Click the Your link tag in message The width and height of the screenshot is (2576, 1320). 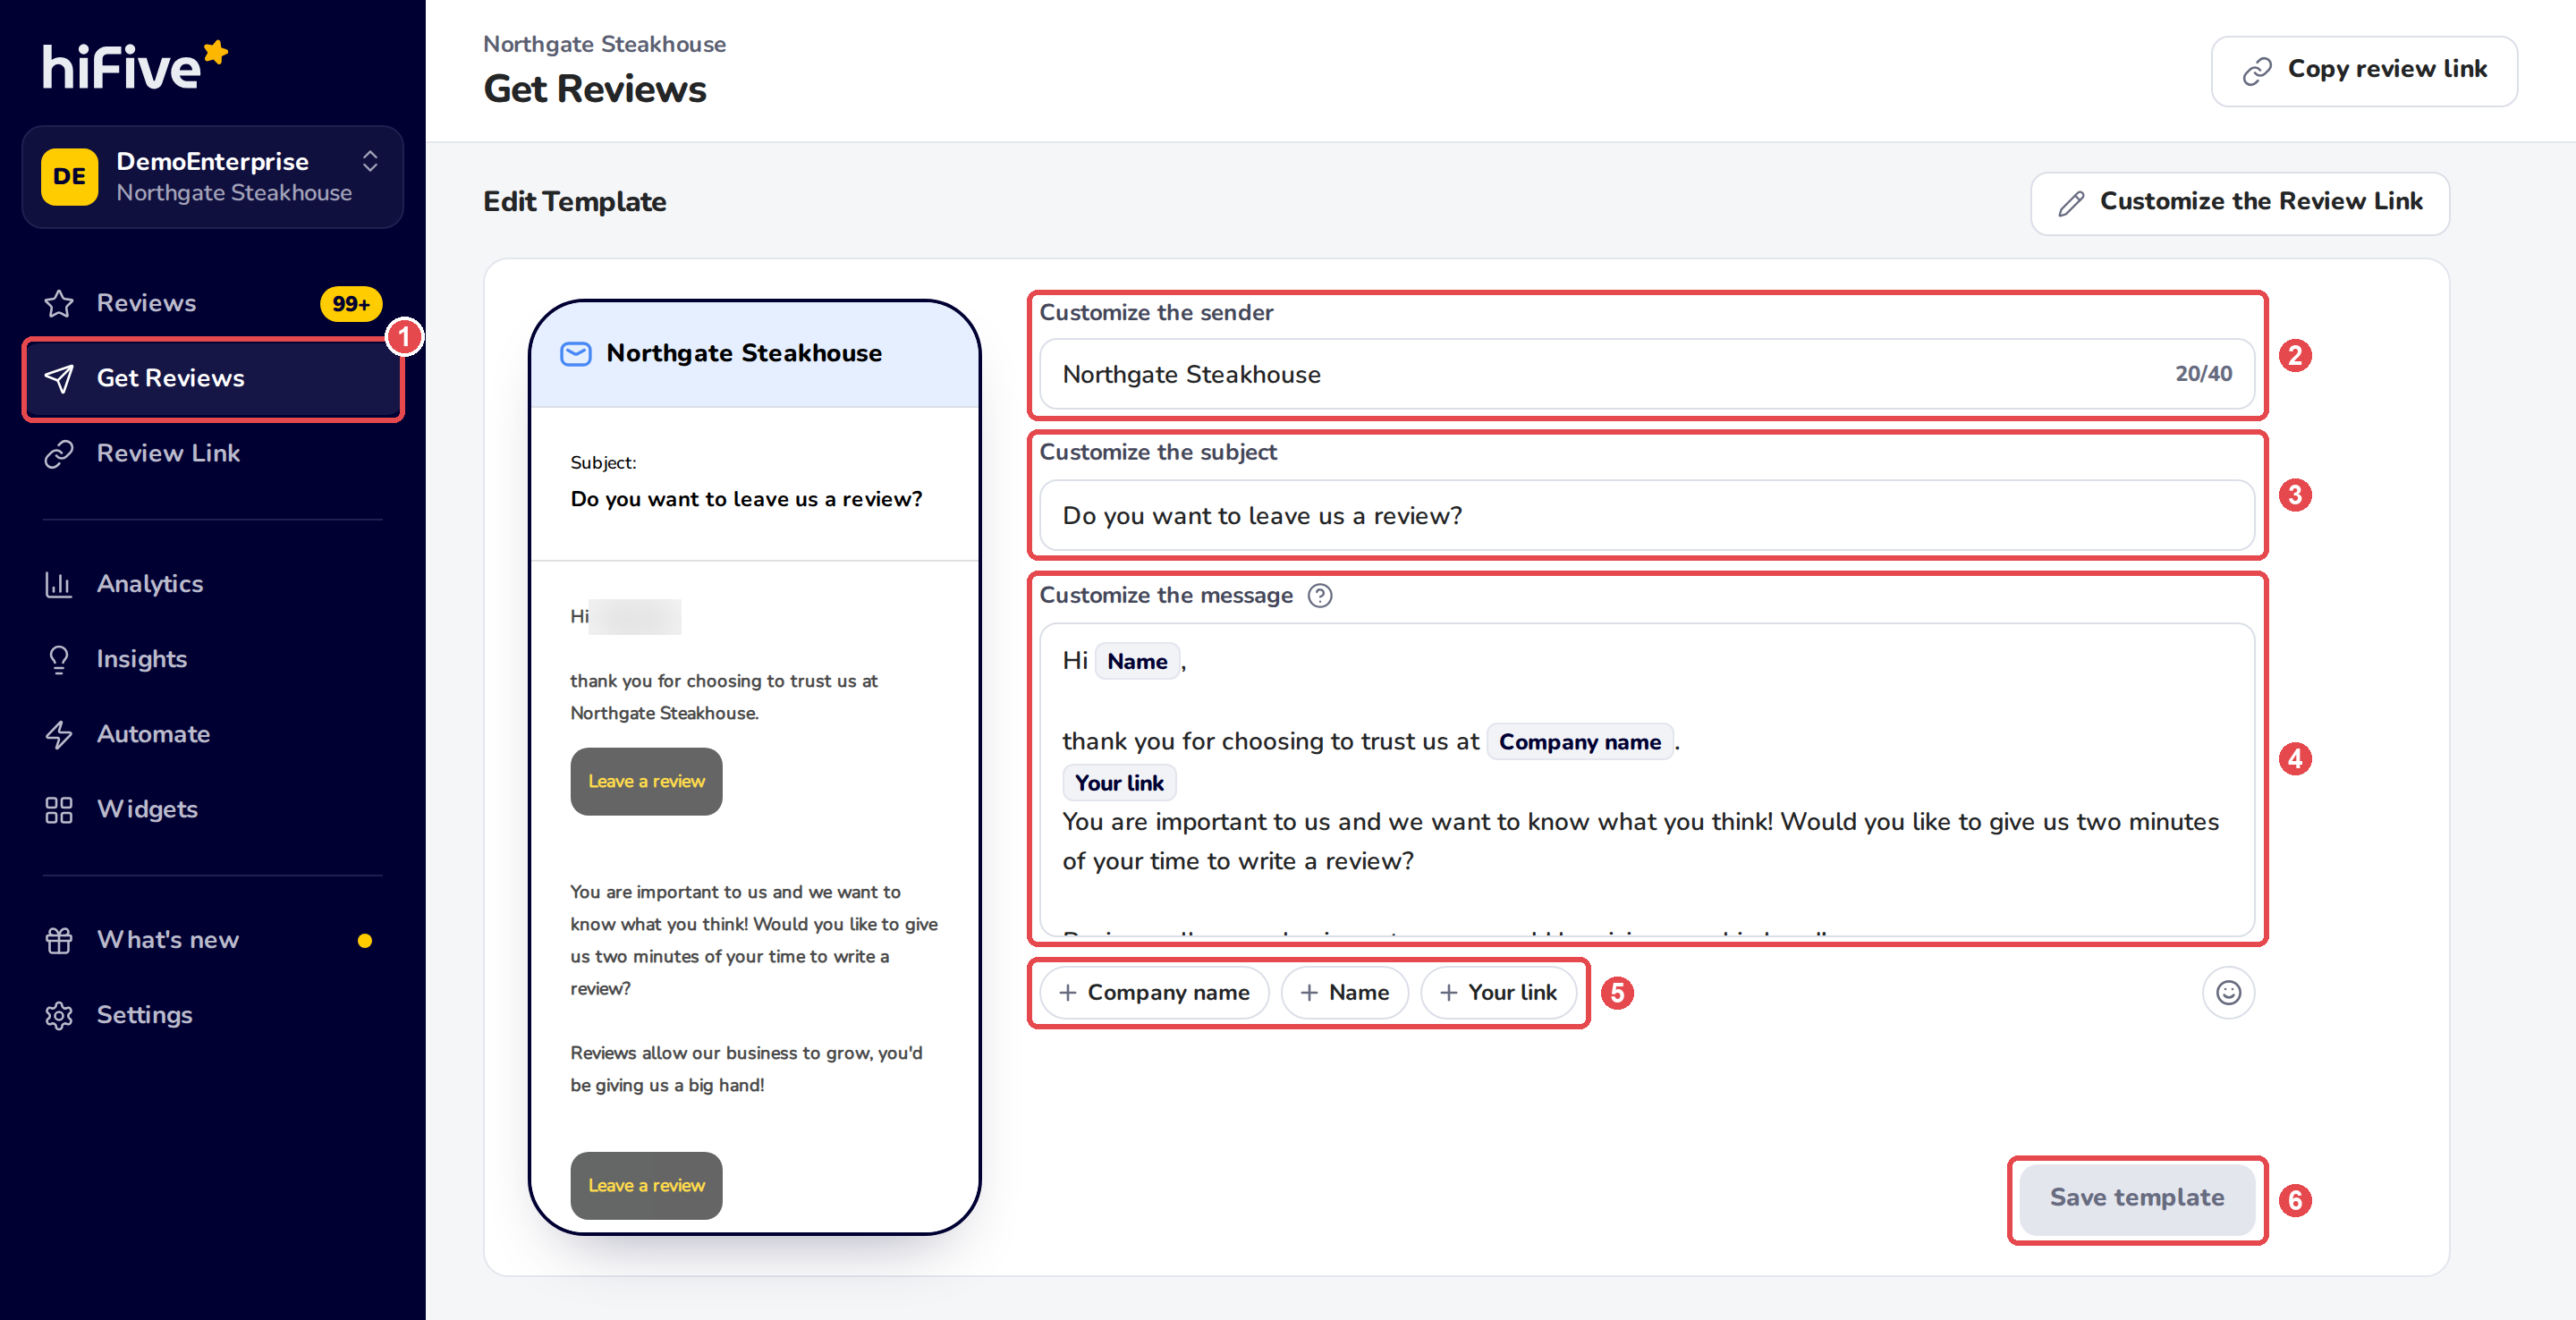(x=1119, y=783)
